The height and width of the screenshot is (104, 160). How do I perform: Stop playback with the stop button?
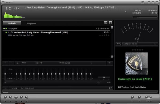21,97
